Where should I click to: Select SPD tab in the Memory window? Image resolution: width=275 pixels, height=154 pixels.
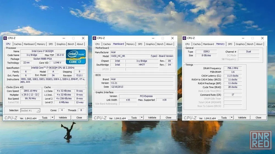click(230, 44)
